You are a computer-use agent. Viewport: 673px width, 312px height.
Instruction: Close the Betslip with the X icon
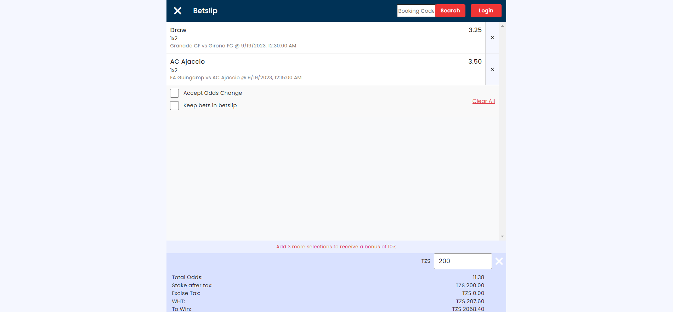point(177,11)
